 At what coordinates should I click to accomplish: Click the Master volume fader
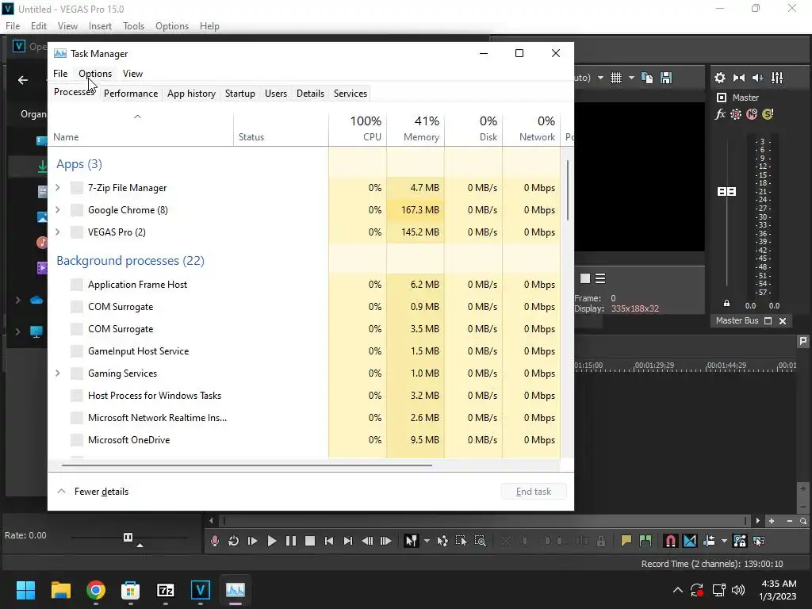point(726,192)
